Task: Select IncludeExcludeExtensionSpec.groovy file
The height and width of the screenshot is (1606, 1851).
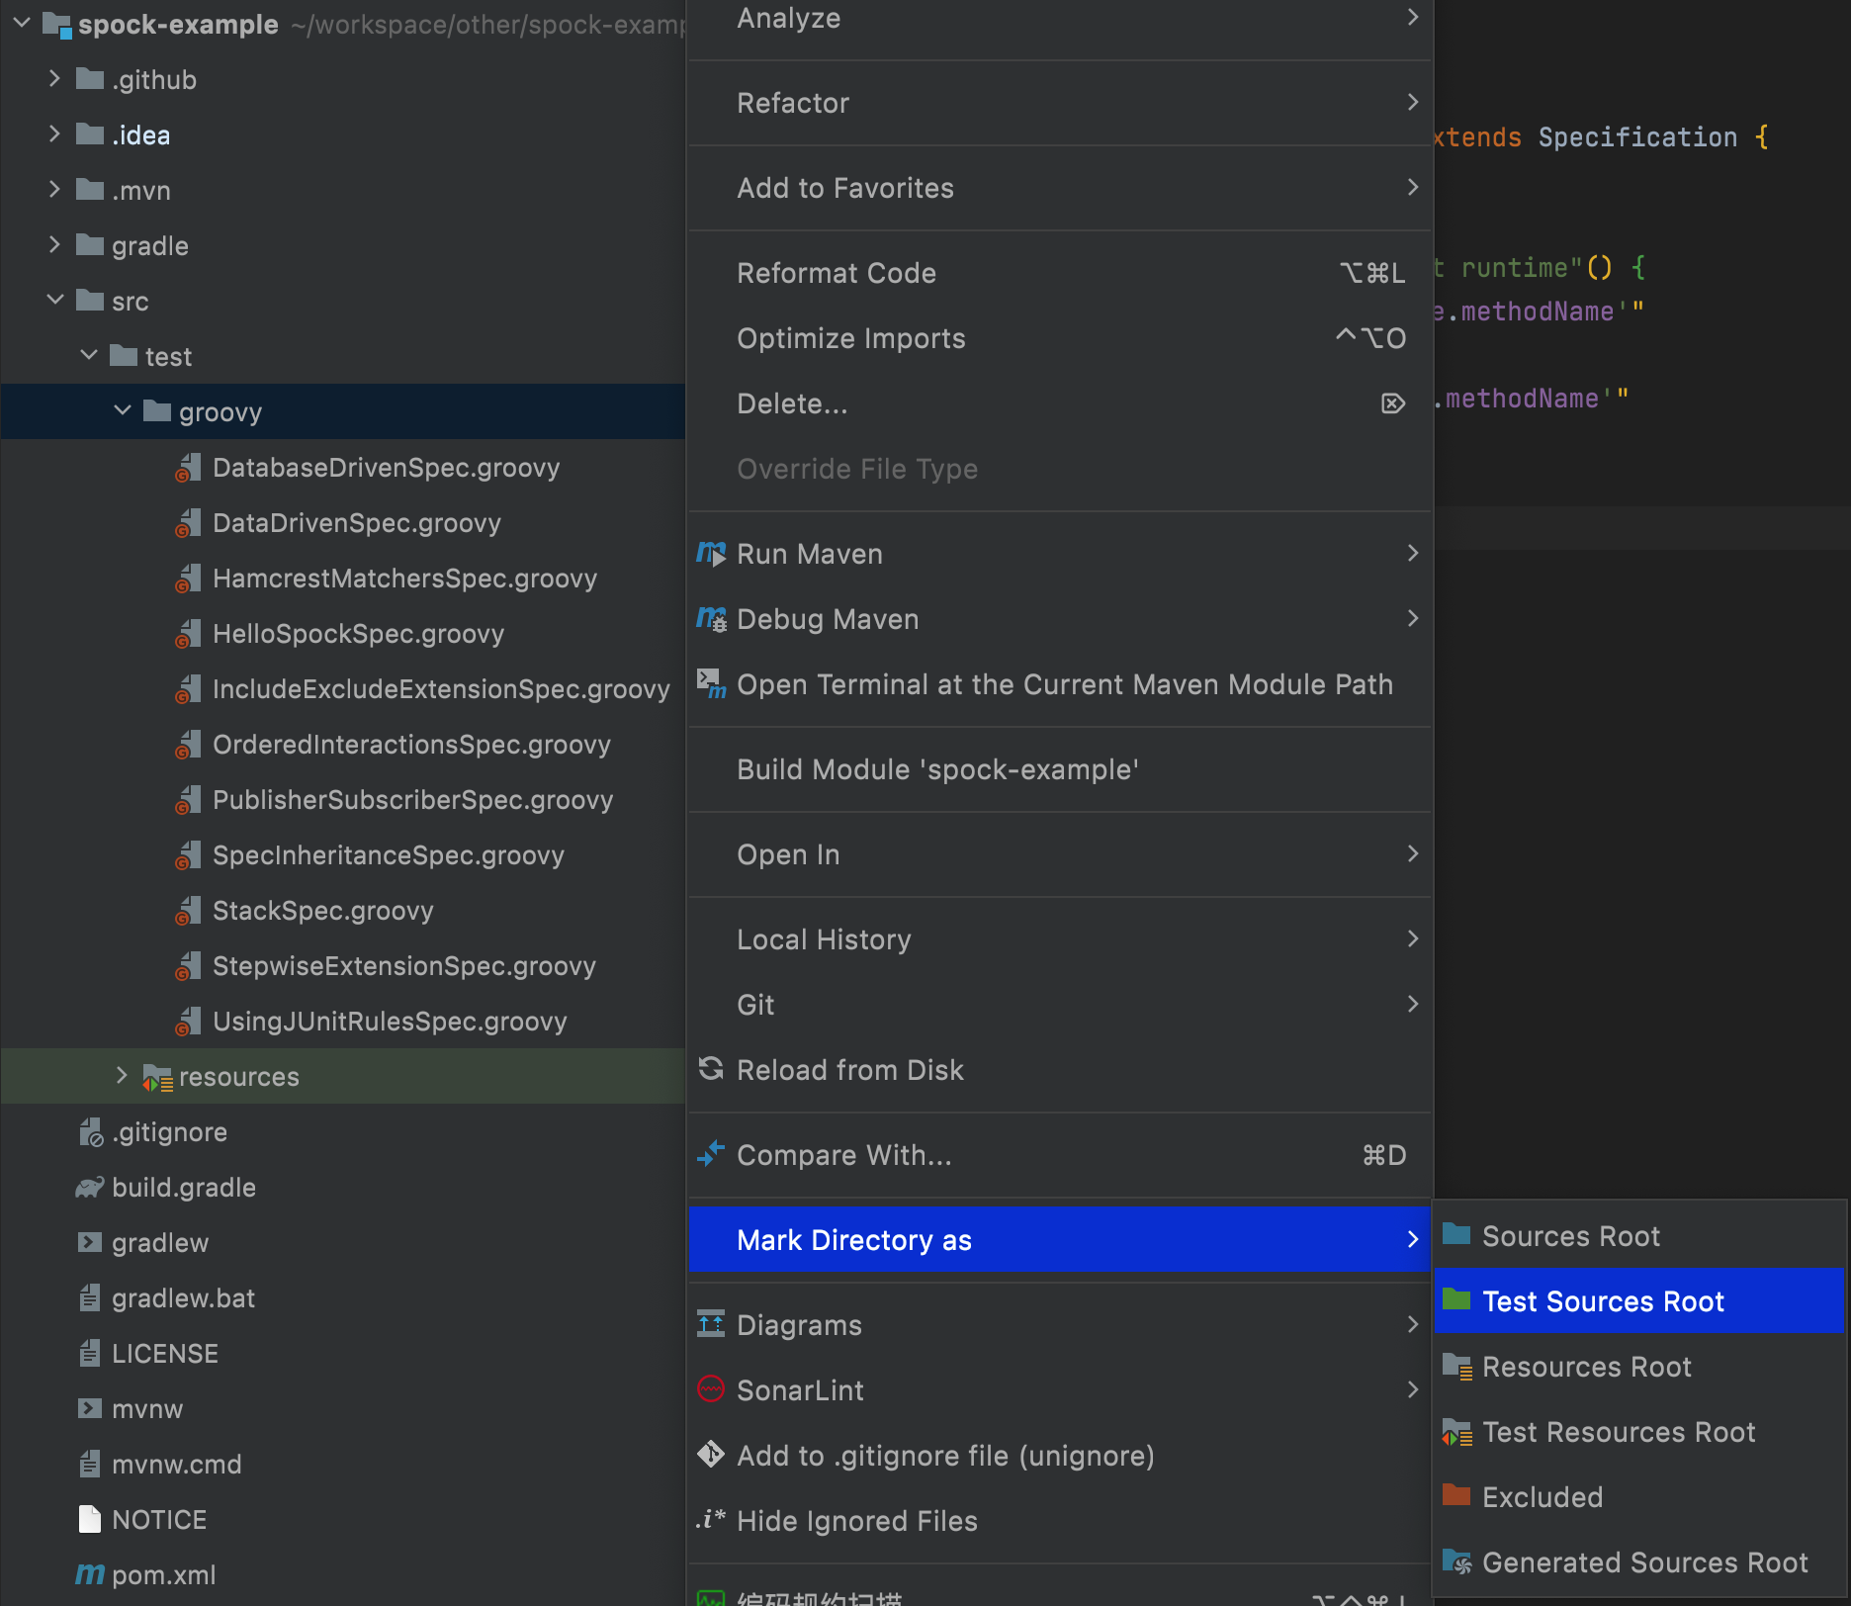Action: (441, 689)
